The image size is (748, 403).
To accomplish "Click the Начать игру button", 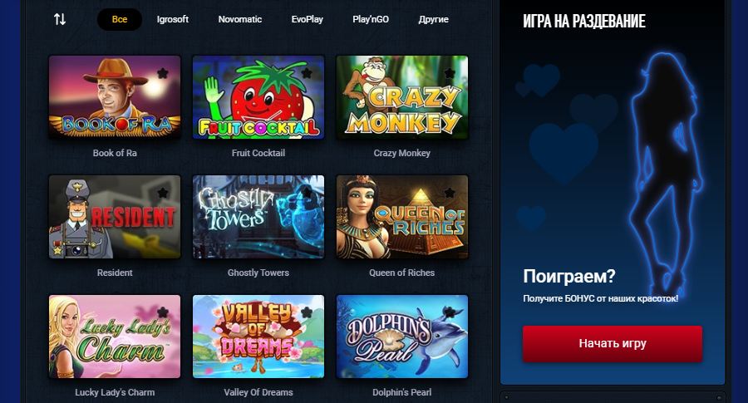I will pyautogui.click(x=613, y=343).
